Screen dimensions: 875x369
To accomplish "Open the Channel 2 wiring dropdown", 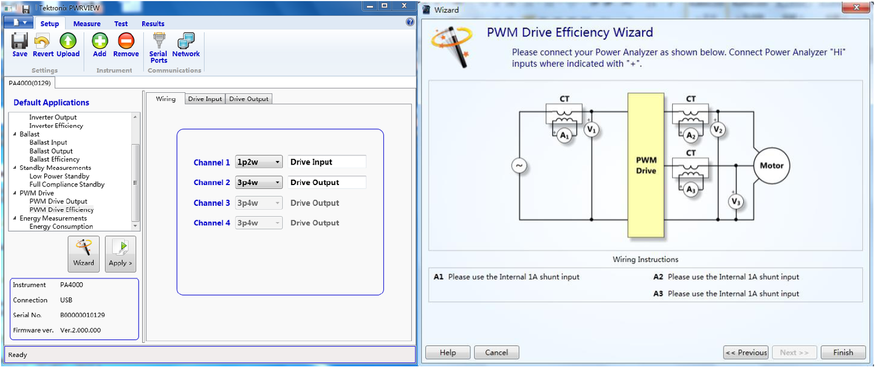I will click(x=259, y=182).
